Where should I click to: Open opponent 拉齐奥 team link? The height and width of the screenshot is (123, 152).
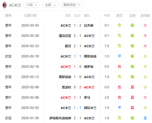[x=89, y=25]
